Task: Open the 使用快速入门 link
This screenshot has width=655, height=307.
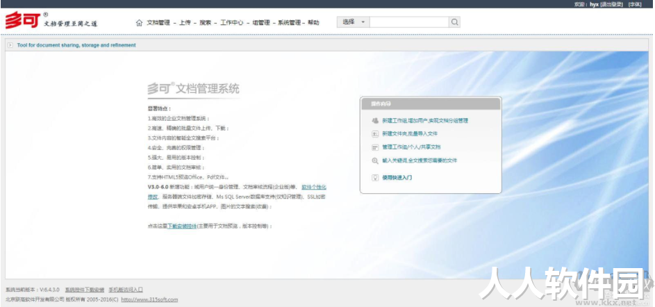Action: coord(397,178)
